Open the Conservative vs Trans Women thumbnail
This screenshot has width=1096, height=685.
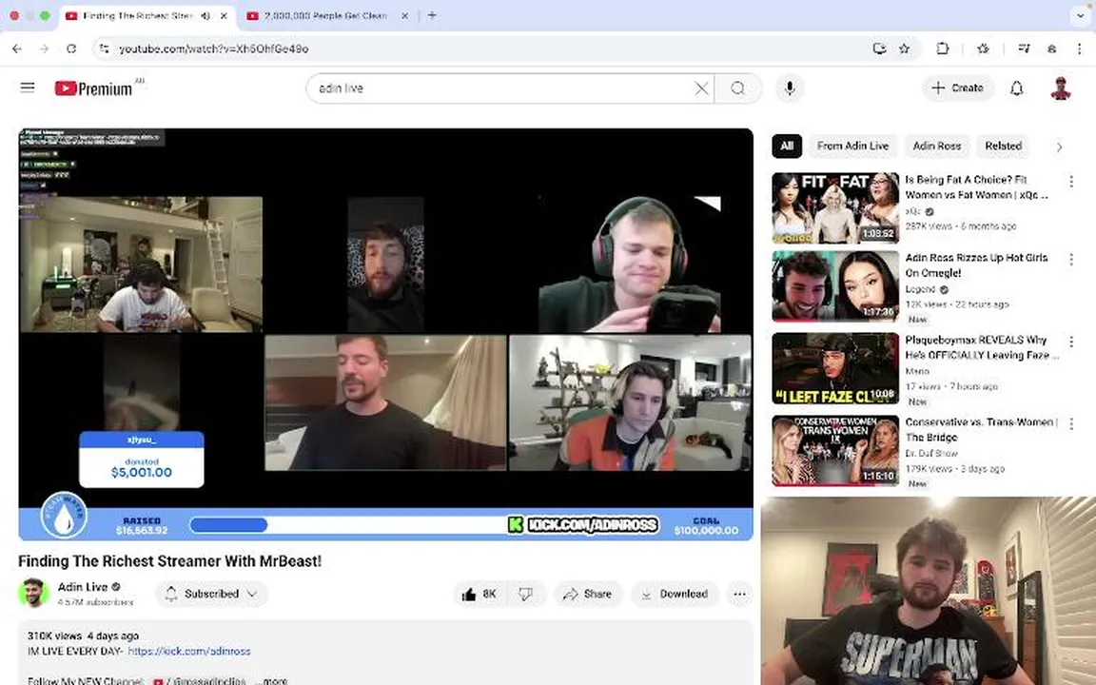pyautogui.click(x=835, y=451)
